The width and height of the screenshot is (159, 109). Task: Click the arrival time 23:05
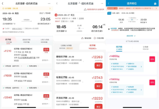pyautogui.click(x=45, y=19)
